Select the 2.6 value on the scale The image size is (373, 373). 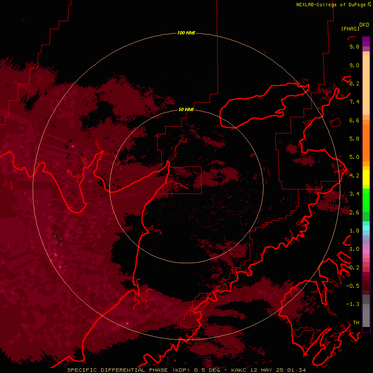[354, 213]
